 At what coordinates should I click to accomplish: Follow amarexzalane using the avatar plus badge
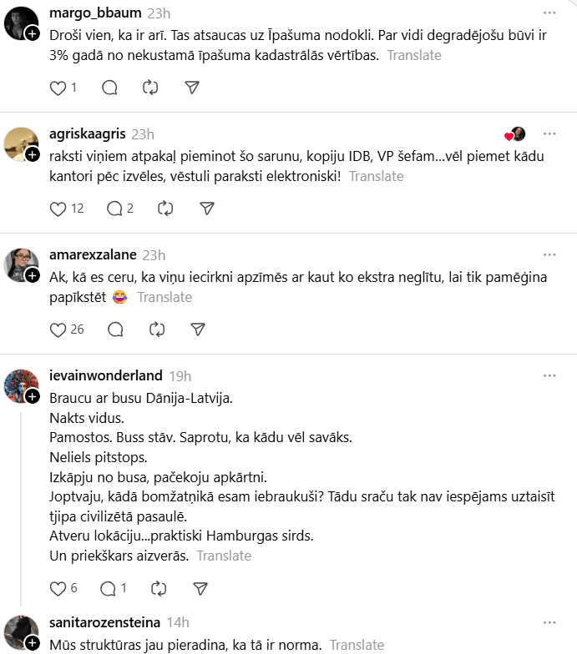pyautogui.click(x=32, y=275)
